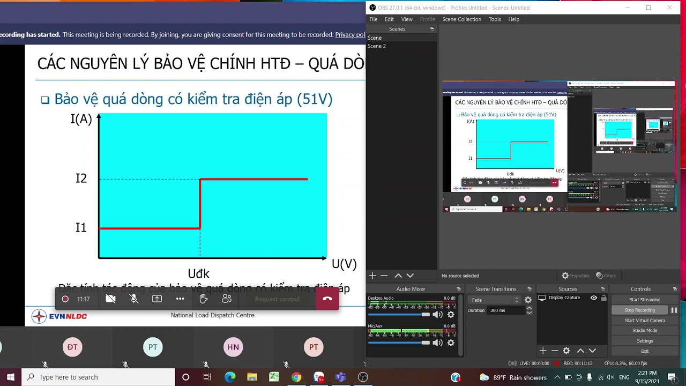This screenshot has width=686, height=386.
Task: Click Stop Recording button
Action: (x=640, y=310)
